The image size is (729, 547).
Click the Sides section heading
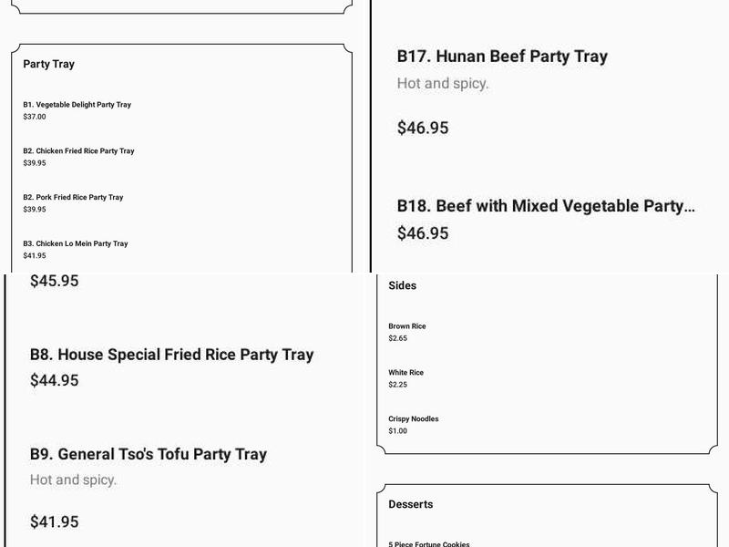(403, 285)
